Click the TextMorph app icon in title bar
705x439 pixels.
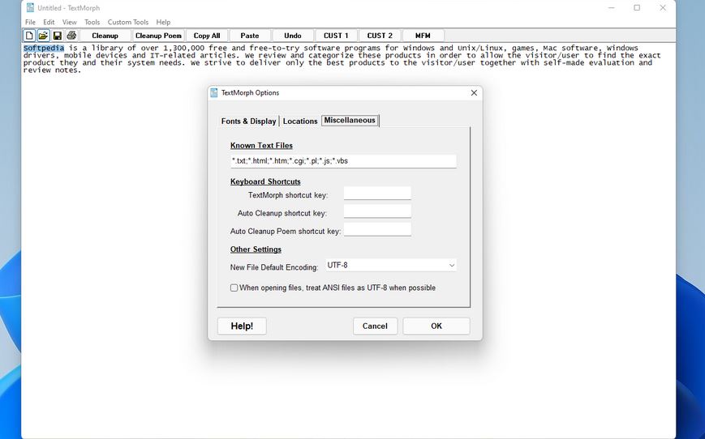[x=30, y=7]
